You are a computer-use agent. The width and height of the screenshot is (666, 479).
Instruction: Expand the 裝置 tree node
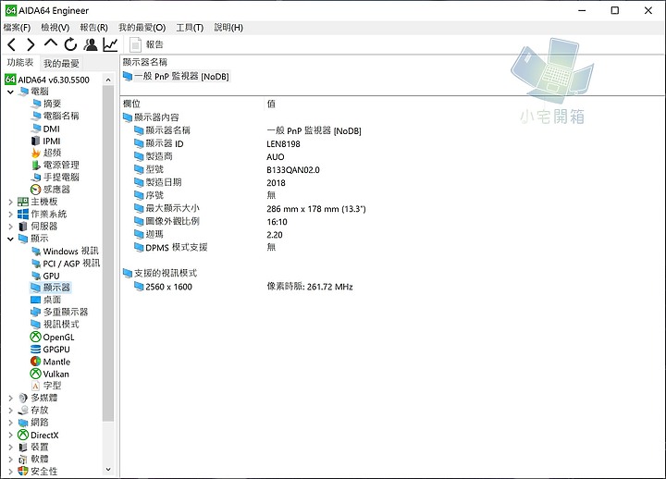pos(10,448)
